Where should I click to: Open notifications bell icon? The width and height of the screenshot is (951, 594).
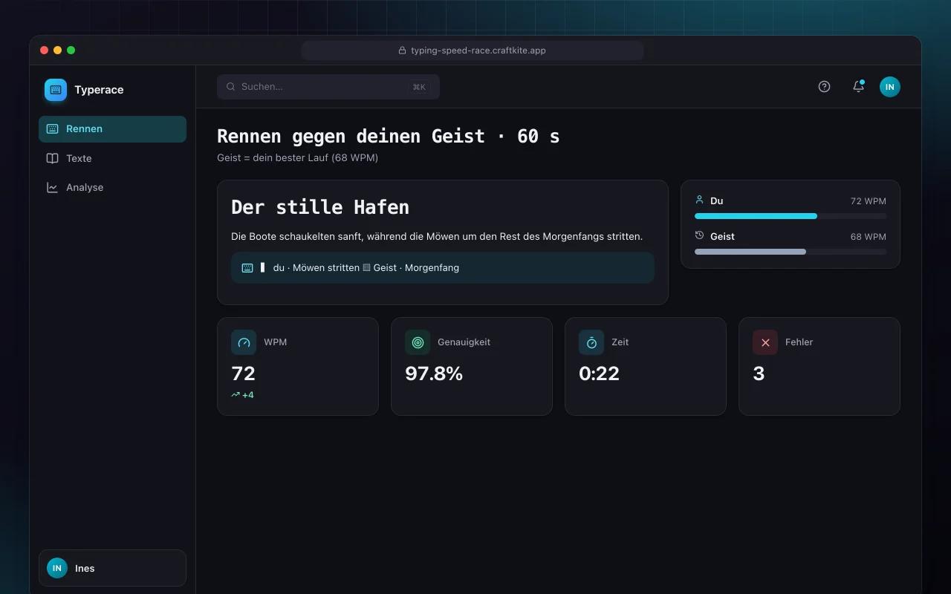tap(858, 87)
